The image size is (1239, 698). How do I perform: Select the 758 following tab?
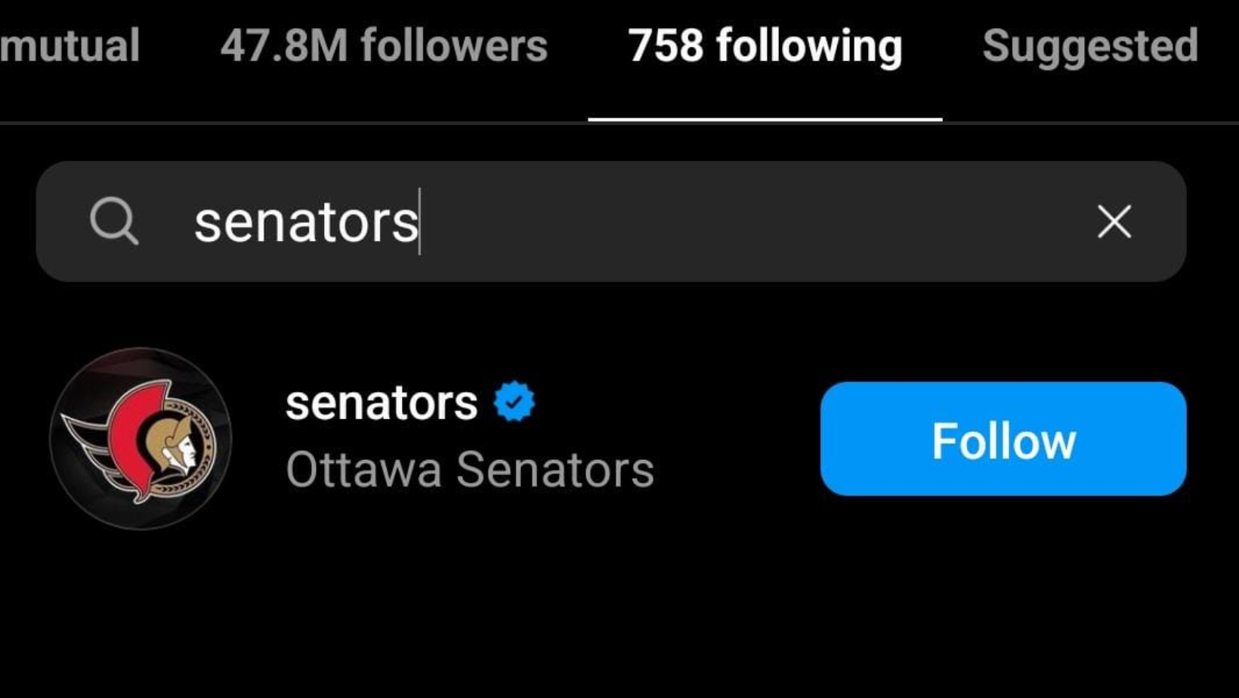765,46
